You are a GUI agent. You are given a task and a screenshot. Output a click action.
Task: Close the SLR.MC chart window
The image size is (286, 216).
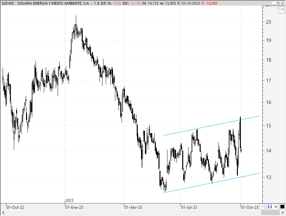point(282,3)
